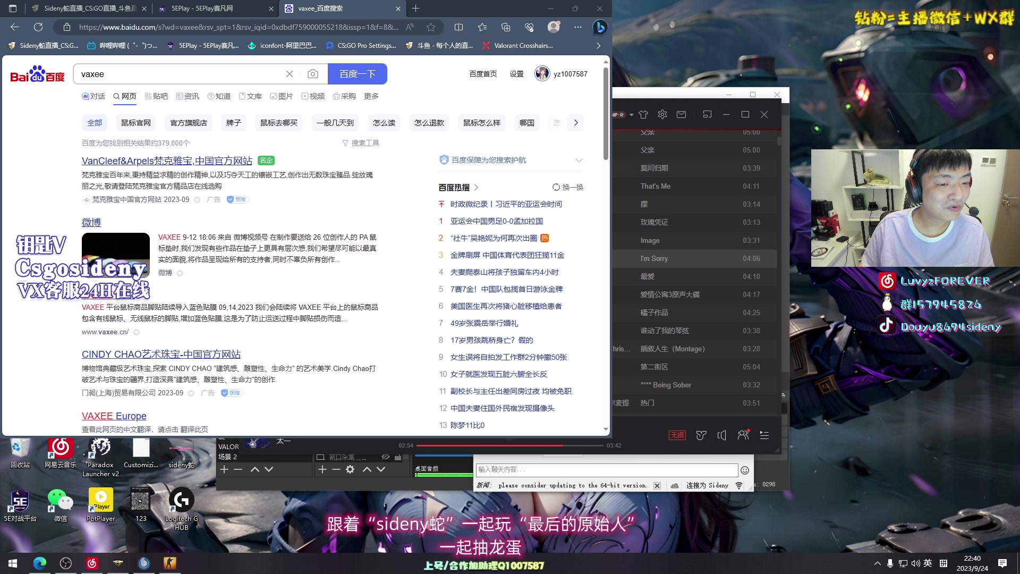
Task: Clear the Baidu search box text
Action: [x=290, y=74]
